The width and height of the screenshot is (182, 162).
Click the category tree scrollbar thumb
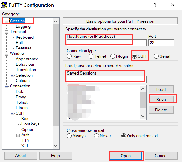[56, 75]
